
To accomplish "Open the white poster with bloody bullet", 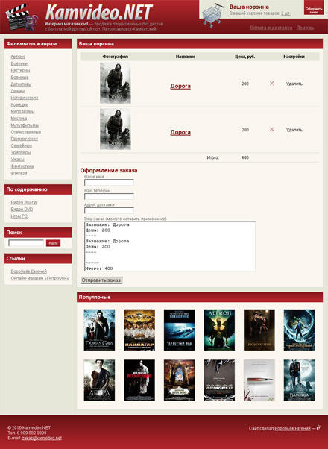I will point(259,380).
